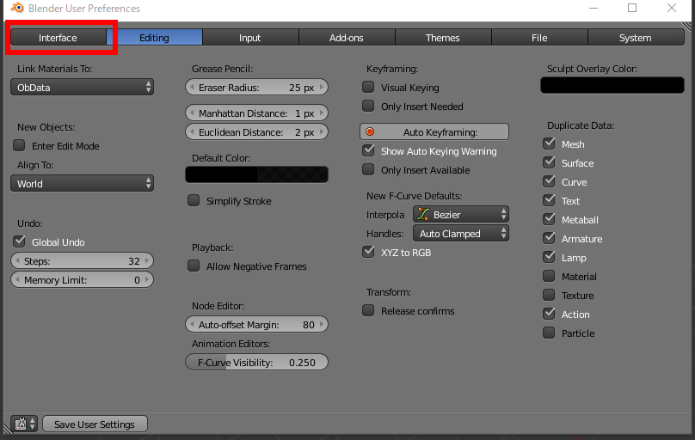The image size is (695, 440).
Task: Click the Manhattan Distance field
Action: [256, 113]
